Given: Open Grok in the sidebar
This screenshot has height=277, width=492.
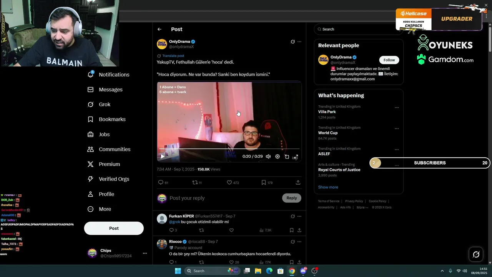Looking at the screenshot, I should (99, 105).
